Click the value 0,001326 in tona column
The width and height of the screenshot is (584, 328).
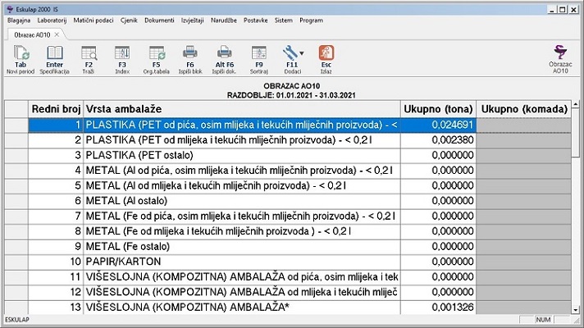click(x=453, y=307)
